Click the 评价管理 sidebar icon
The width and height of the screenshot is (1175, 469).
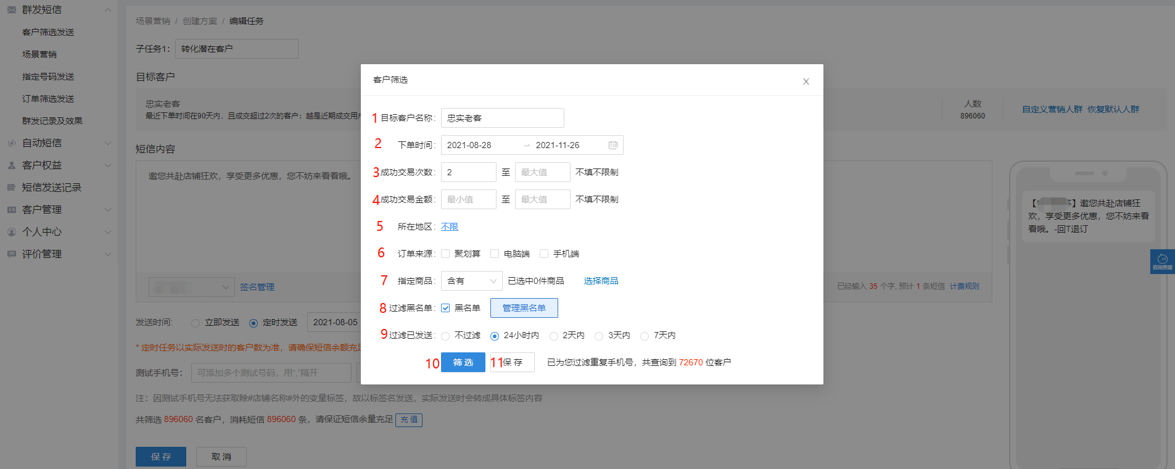[x=12, y=254]
